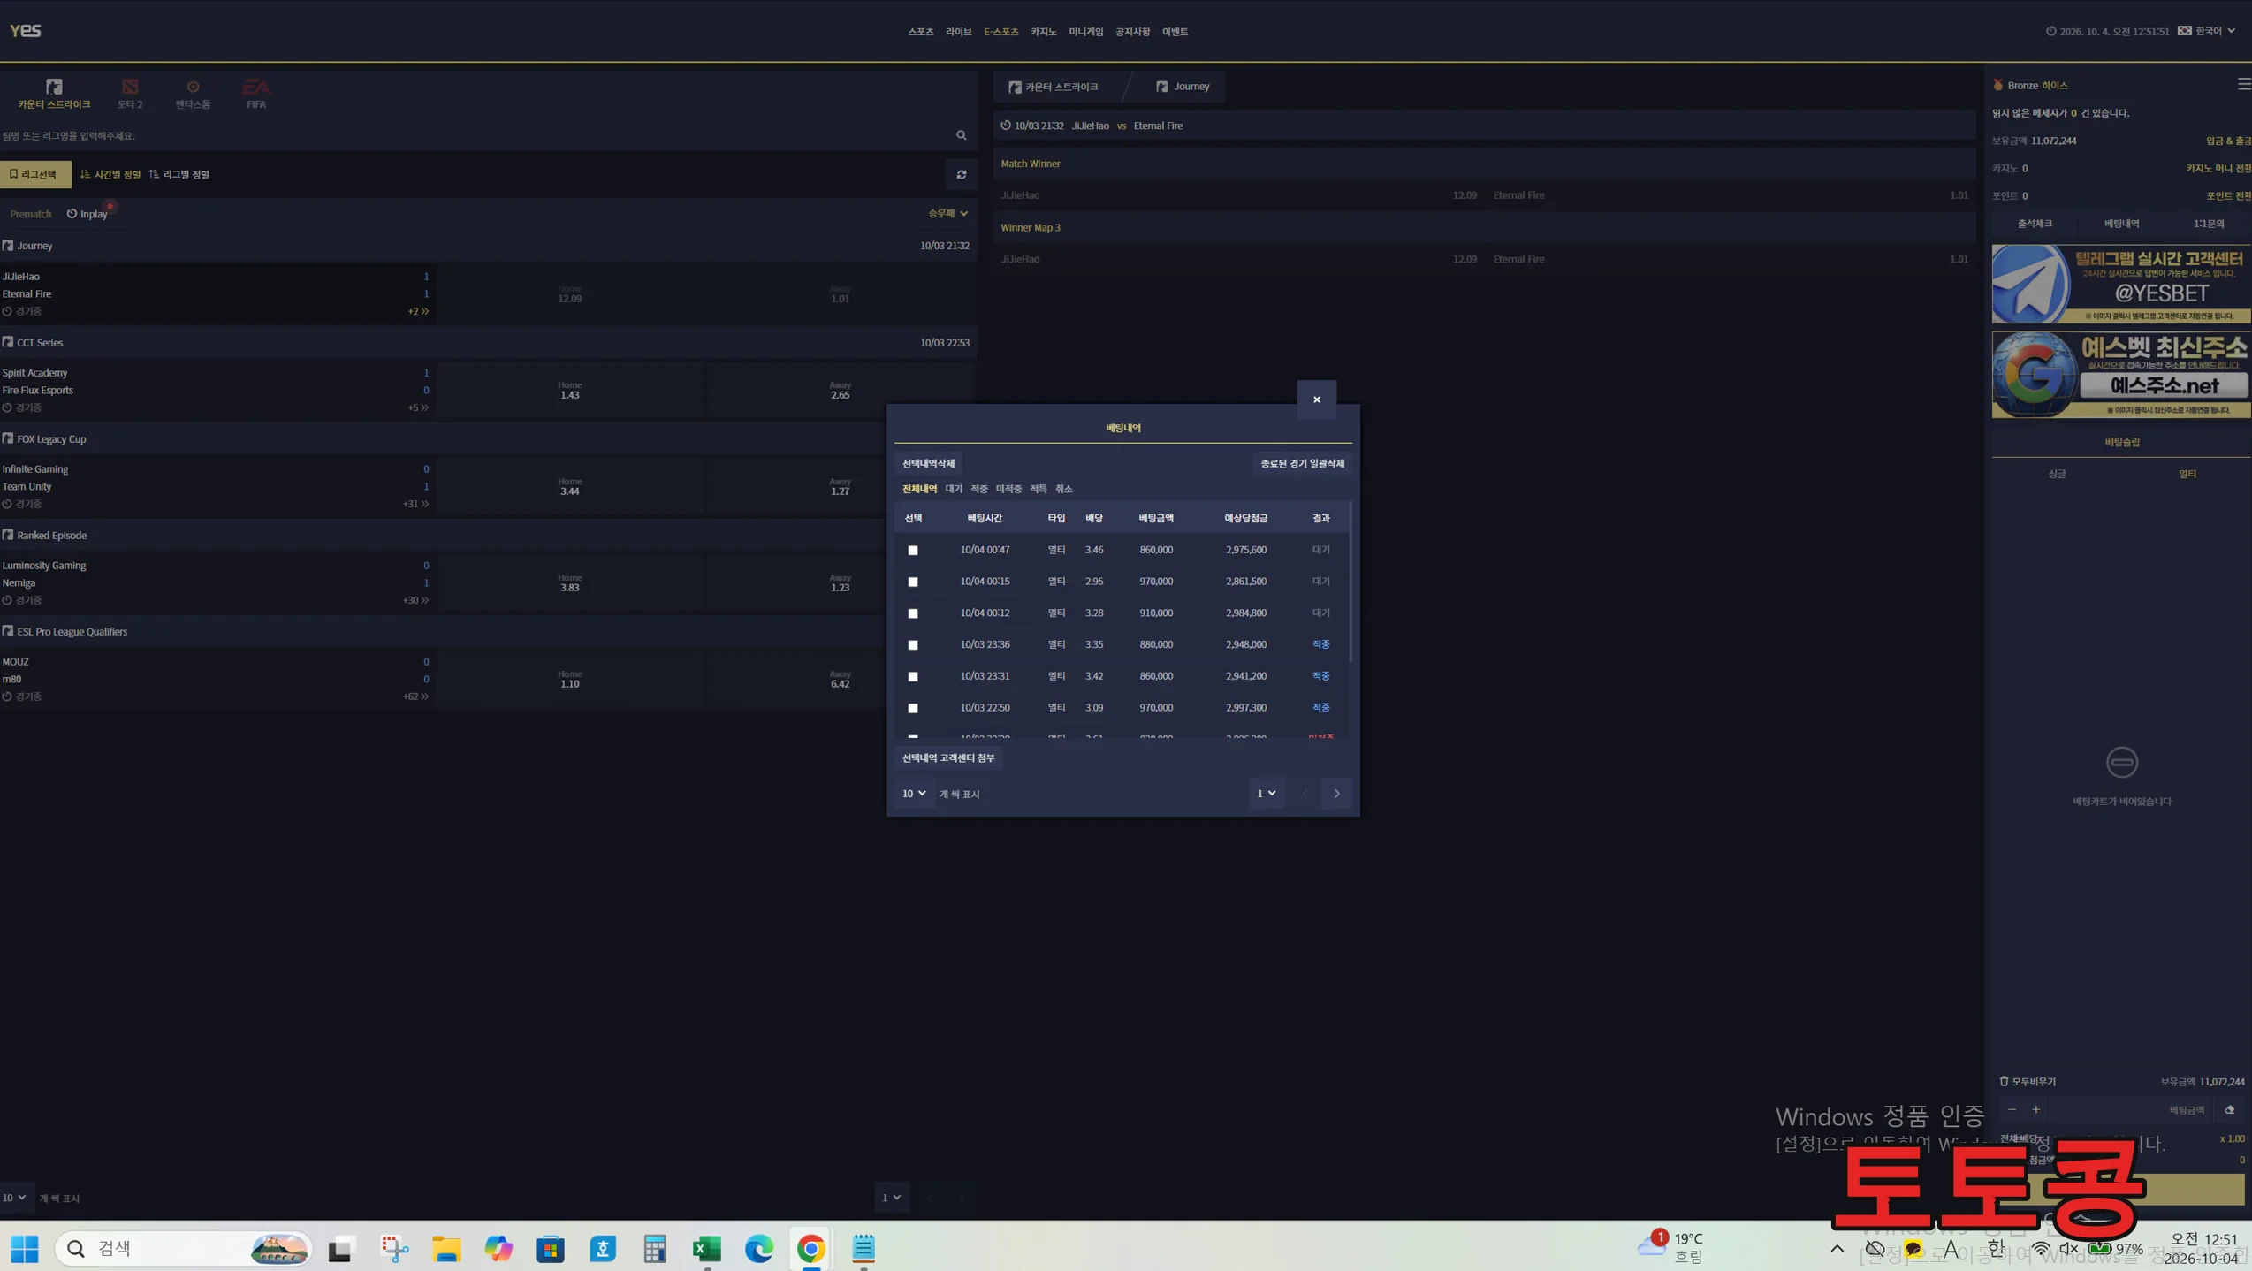Expand JiJieHao match +2 markets
Viewport: 2252px width, 1271px height.
click(x=418, y=311)
